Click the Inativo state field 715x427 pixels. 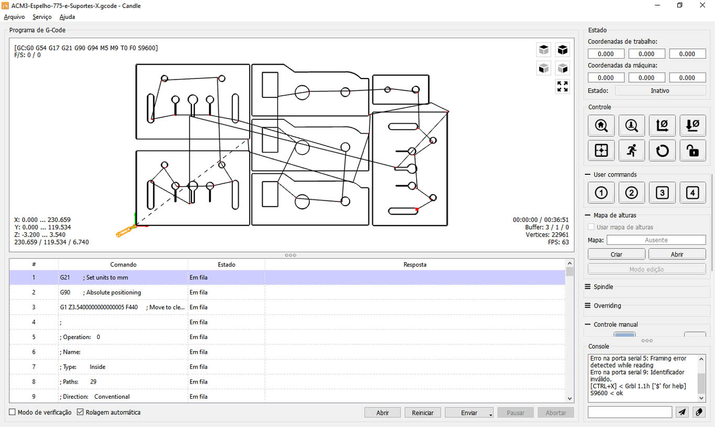point(660,91)
